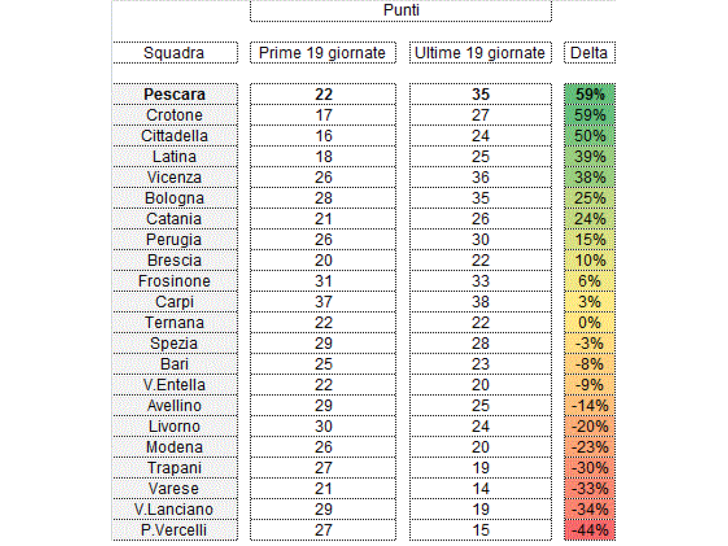Click the Punti header cell
The height and width of the screenshot is (546, 728).
click(x=401, y=11)
